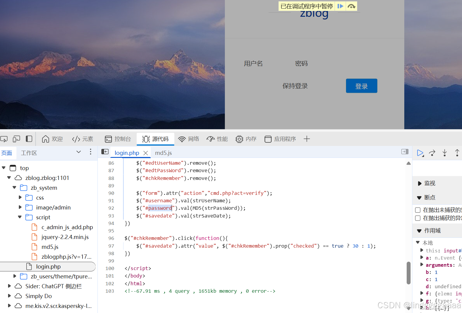
Task: Open the 应用程序 application tab
Action: (280, 139)
